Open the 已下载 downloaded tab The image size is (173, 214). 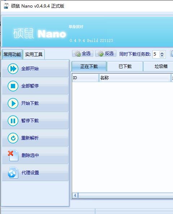[125, 66]
